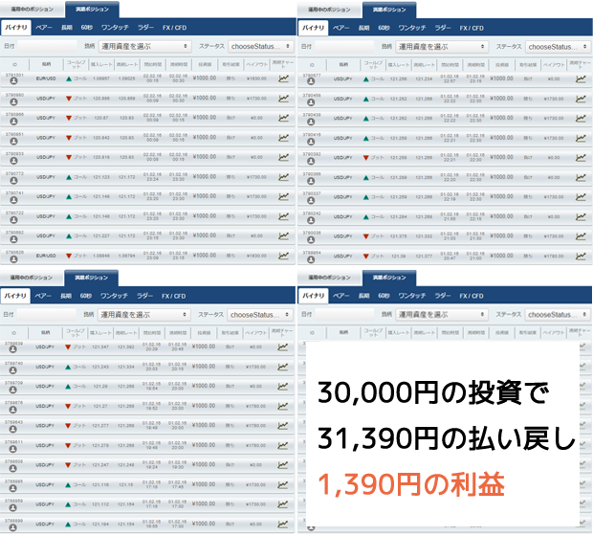Open closing chart icon for trade 3790626
The width and height of the screenshot is (593, 536).
[x=283, y=256]
